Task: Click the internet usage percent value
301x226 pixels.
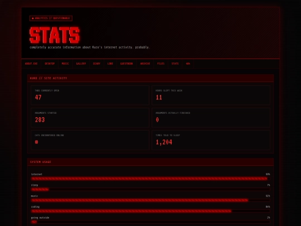Action: pyautogui.click(x=268, y=174)
